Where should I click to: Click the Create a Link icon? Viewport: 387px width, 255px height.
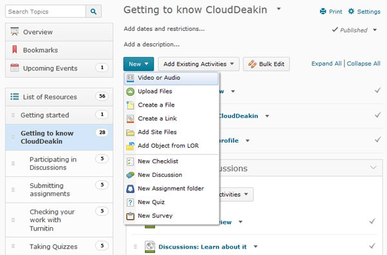click(130, 119)
